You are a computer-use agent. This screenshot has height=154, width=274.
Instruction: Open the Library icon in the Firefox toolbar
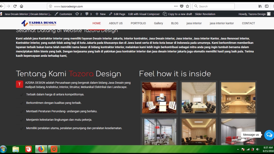click(260, 6)
